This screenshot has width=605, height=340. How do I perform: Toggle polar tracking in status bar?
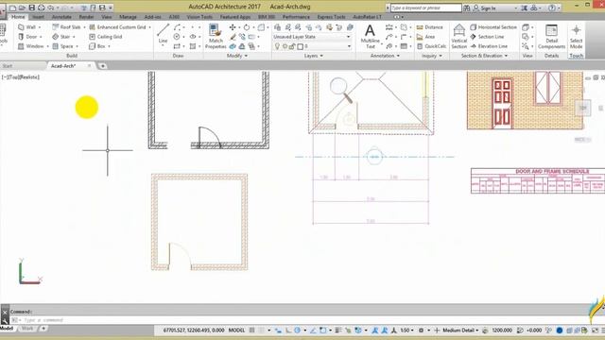[x=297, y=331]
